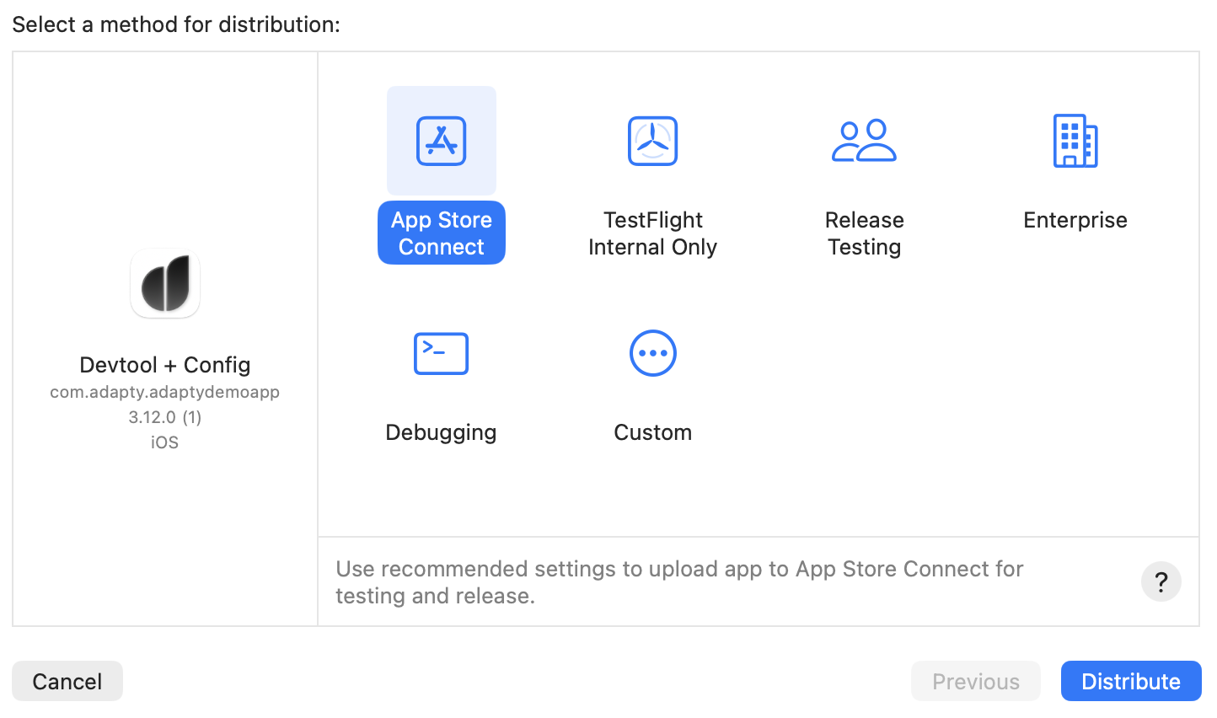
Task: Click the highlighted App Store Connect label
Action: coord(441,233)
